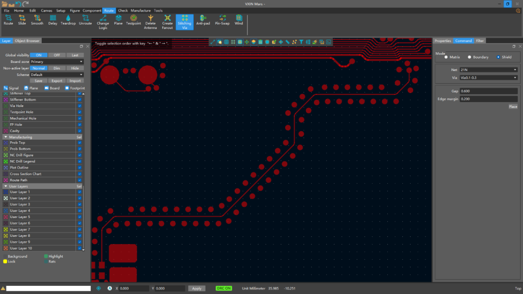Open the Component menu
This screenshot has height=294, width=523.
(x=92, y=11)
